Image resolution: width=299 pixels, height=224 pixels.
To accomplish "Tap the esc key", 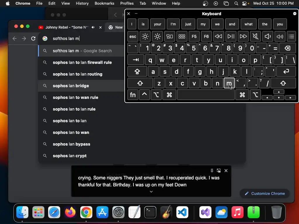I will [x=133, y=36].
